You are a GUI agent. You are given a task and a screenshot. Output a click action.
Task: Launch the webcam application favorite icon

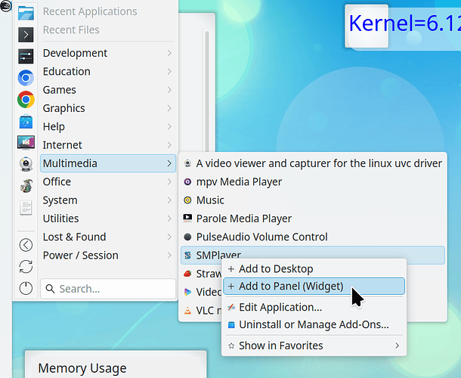click(x=26, y=164)
